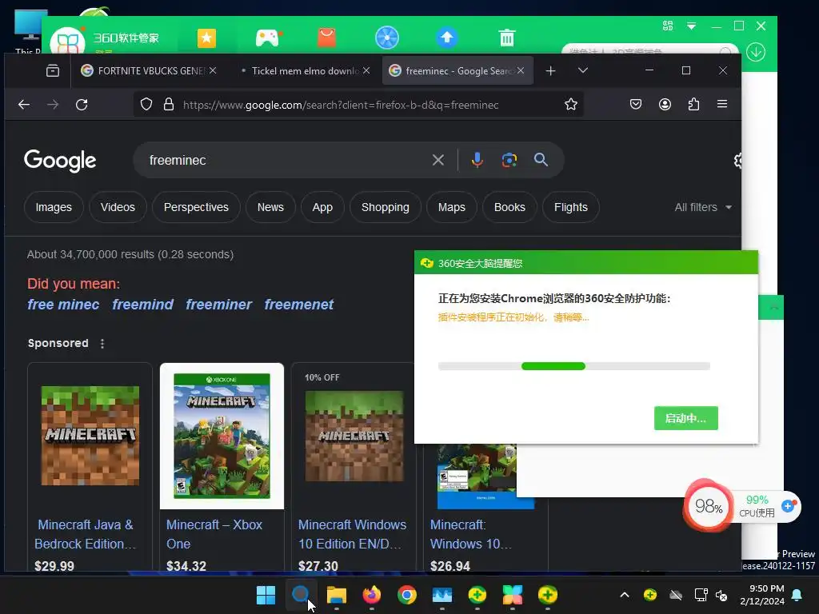Open the tracking protection shield icon
The height and width of the screenshot is (614, 819).
(x=146, y=105)
